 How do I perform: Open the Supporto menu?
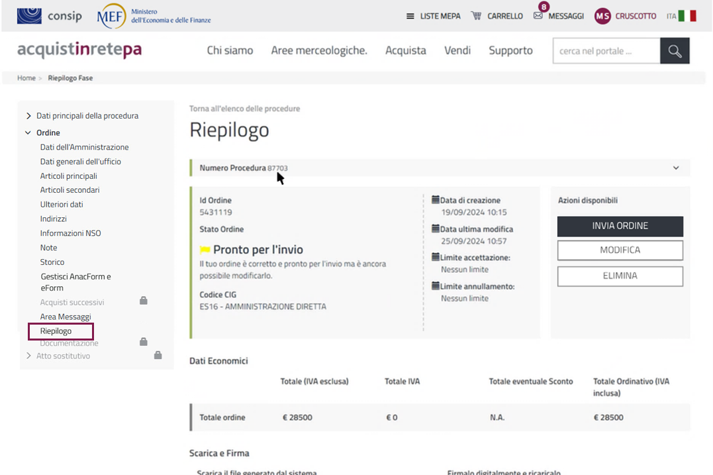coord(510,50)
